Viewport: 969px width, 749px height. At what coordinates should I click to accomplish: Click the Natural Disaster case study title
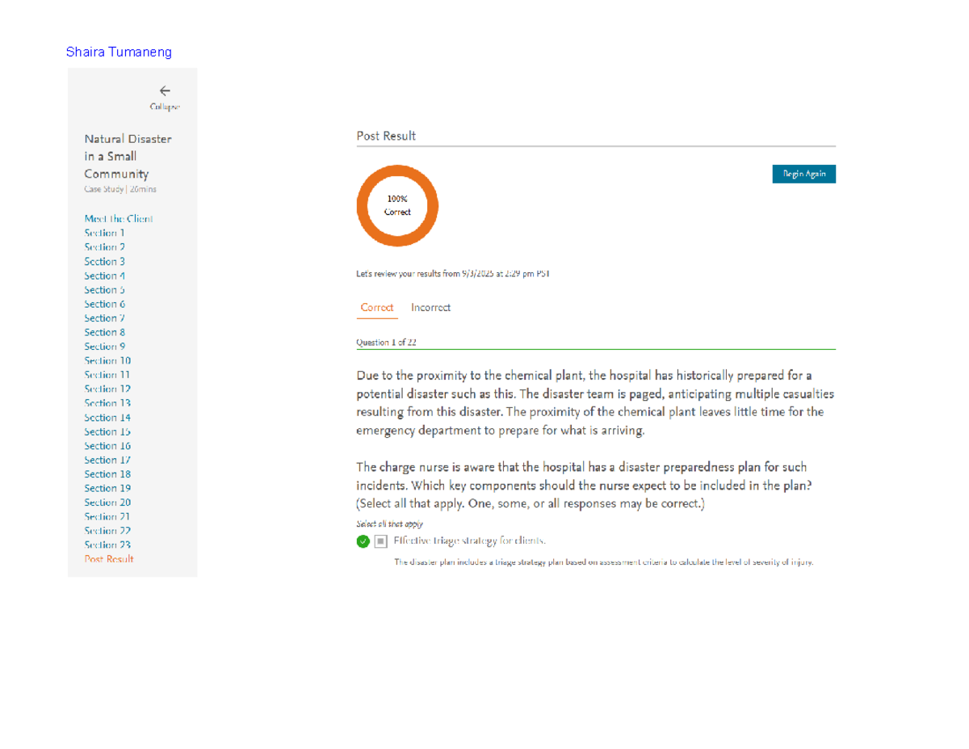(128, 156)
